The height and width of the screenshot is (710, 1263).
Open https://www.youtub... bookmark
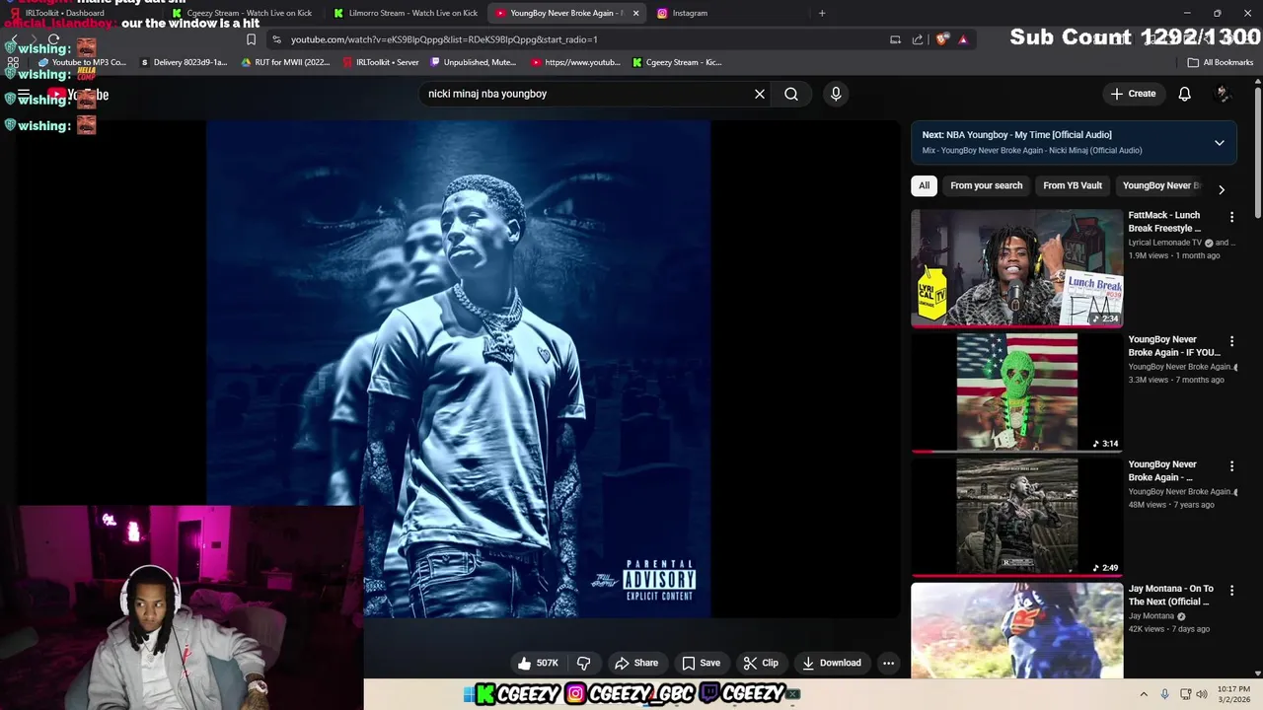pos(576,62)
